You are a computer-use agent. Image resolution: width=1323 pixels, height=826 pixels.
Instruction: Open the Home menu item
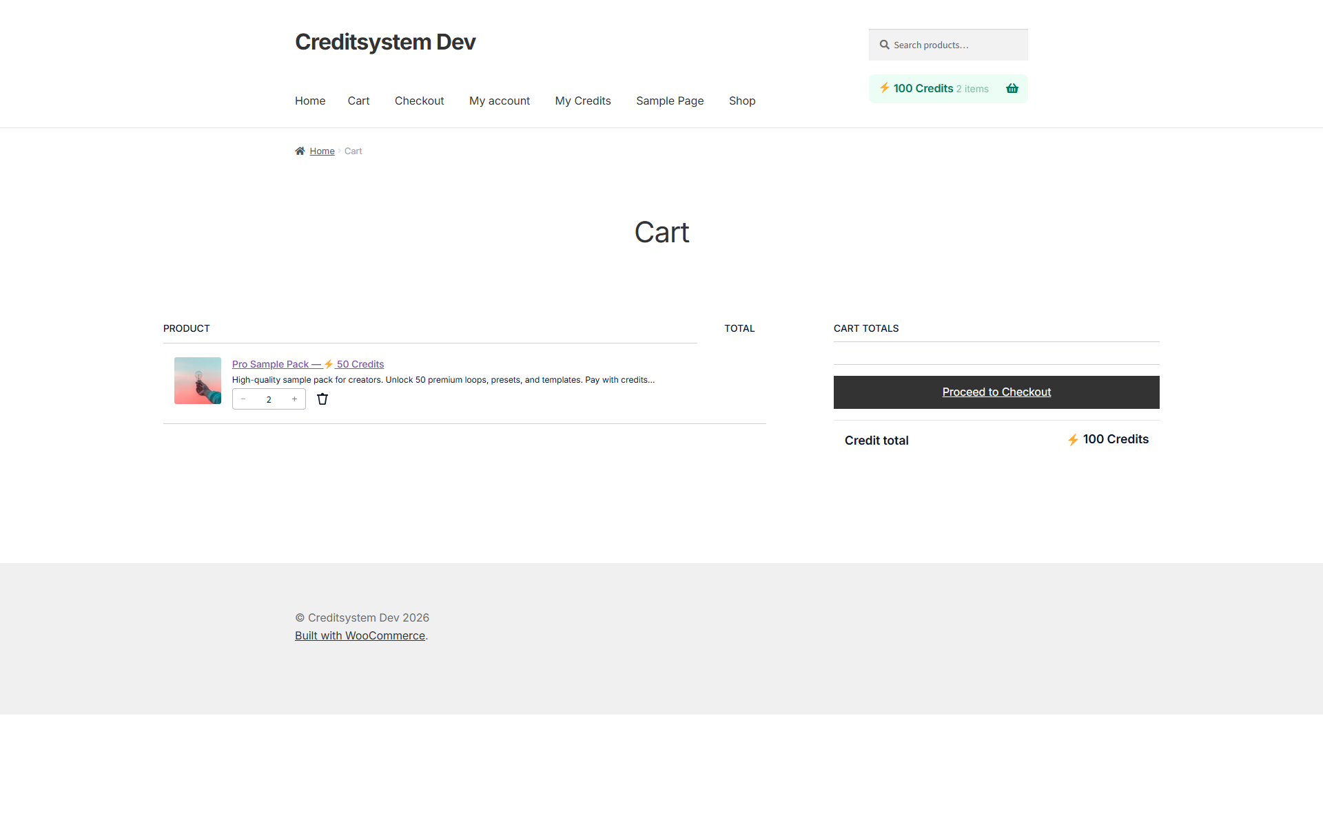tap(310, 100)
